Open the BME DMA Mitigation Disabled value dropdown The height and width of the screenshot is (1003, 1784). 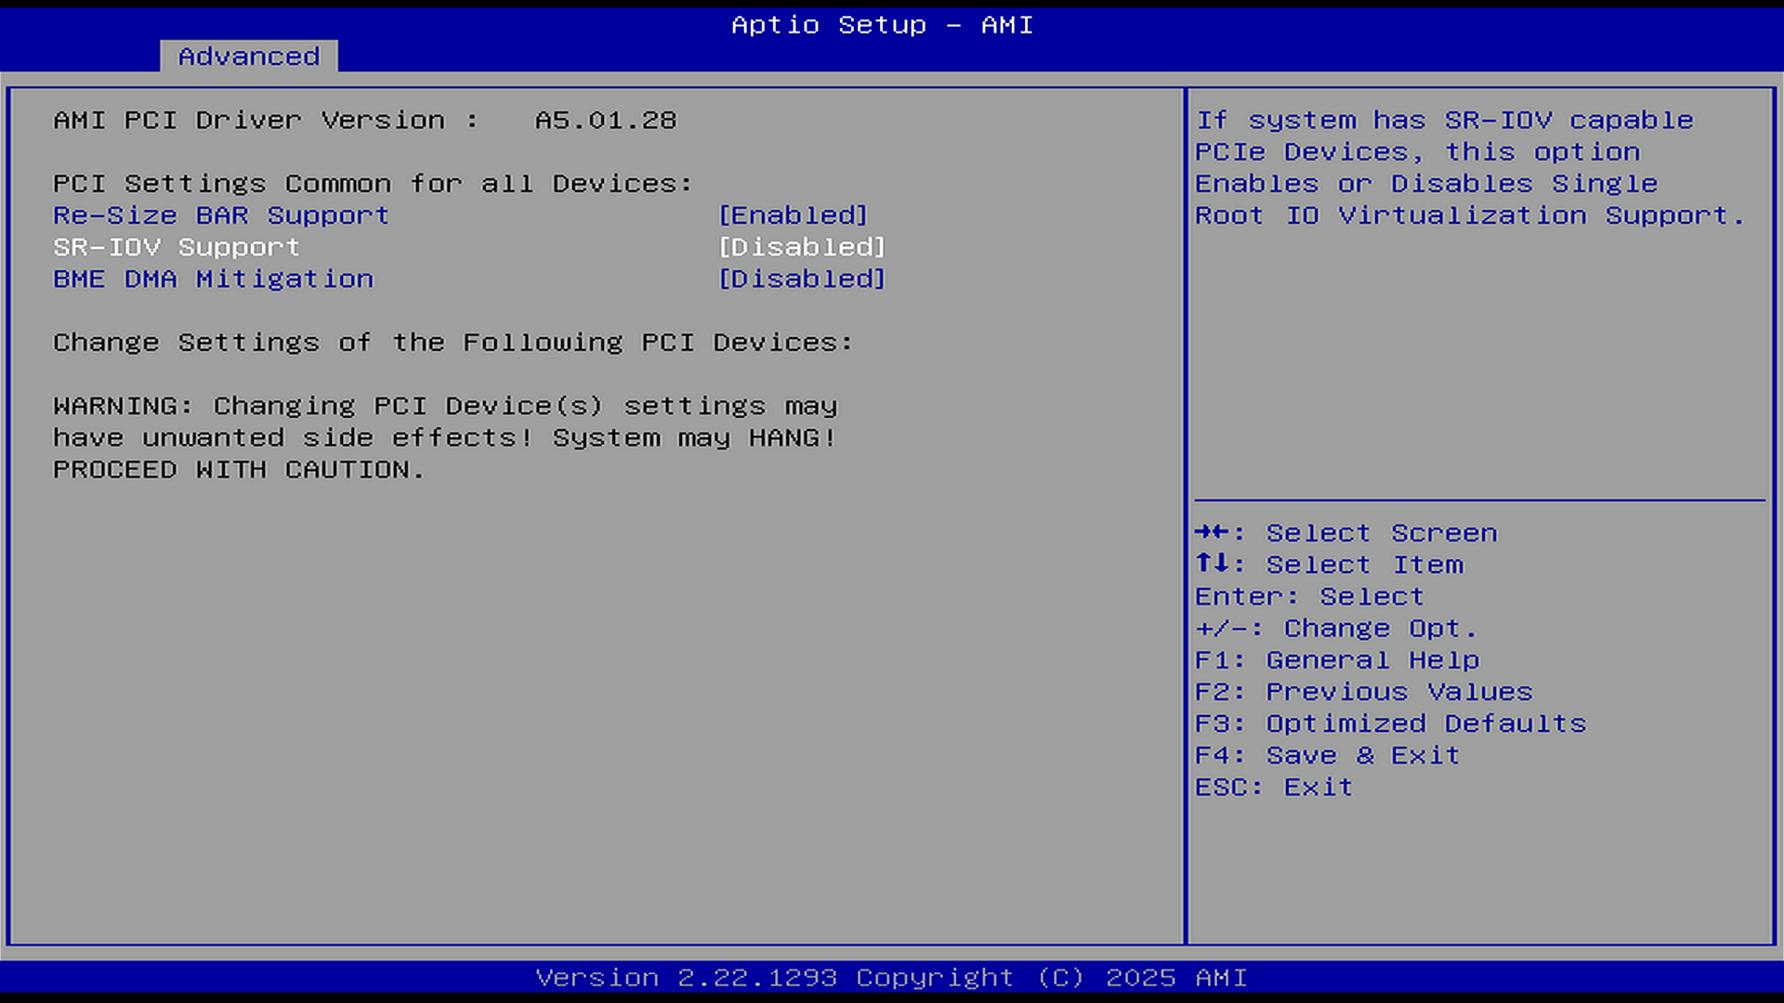[x=802, y=279]
